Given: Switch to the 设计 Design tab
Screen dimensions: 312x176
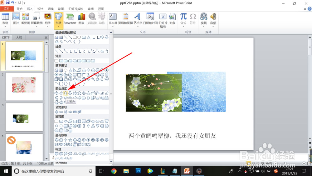Looking at the screenshot, I should [x=40, y=9].
